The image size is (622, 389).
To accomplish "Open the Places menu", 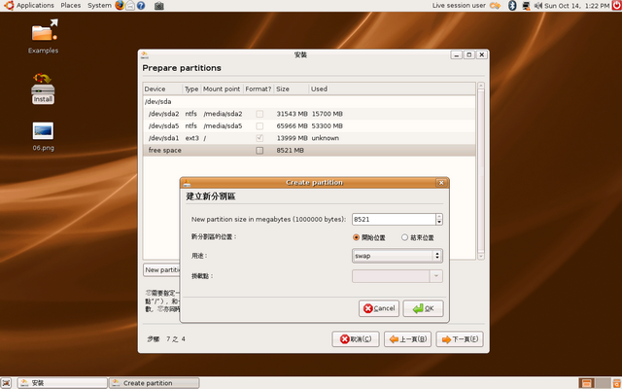I will (71, 5).
